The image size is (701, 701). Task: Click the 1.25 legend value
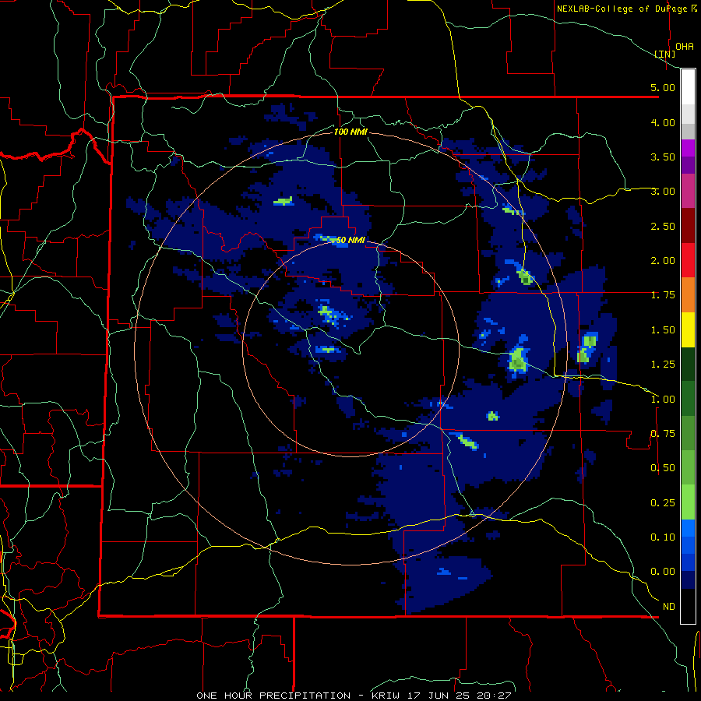pos(663,365)
